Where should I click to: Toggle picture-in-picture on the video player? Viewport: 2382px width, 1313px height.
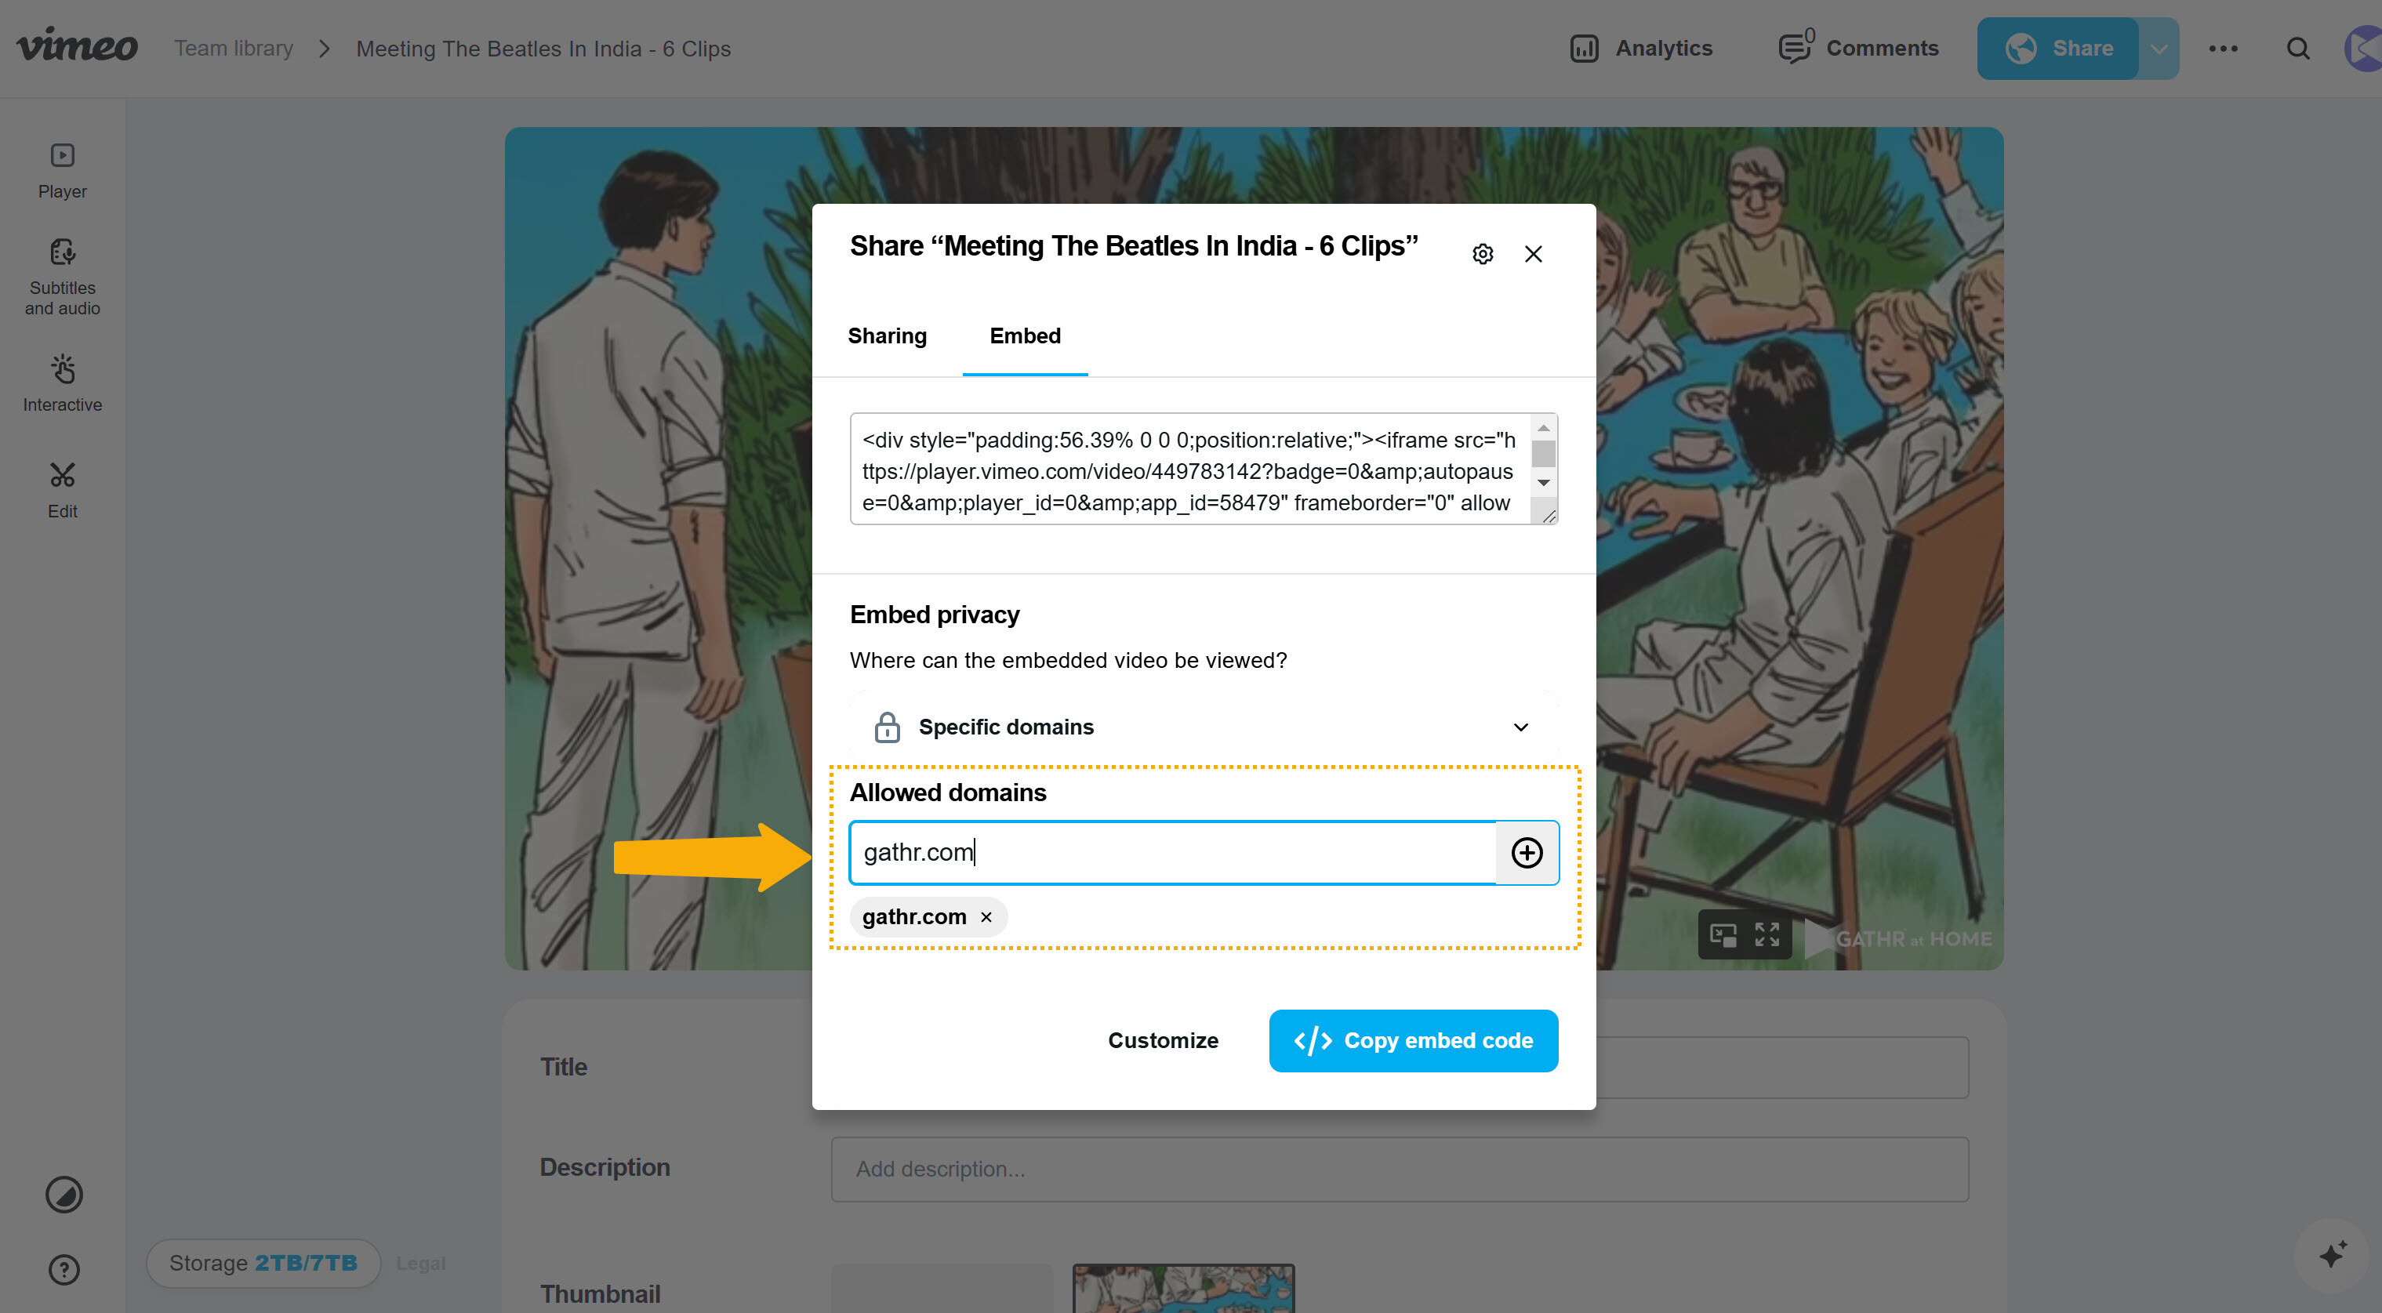tap(1723, 935)
